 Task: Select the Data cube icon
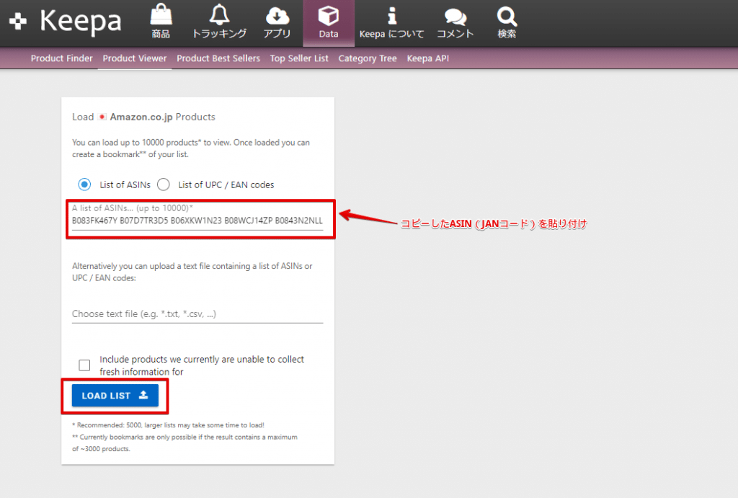click(x=329, y=16)
